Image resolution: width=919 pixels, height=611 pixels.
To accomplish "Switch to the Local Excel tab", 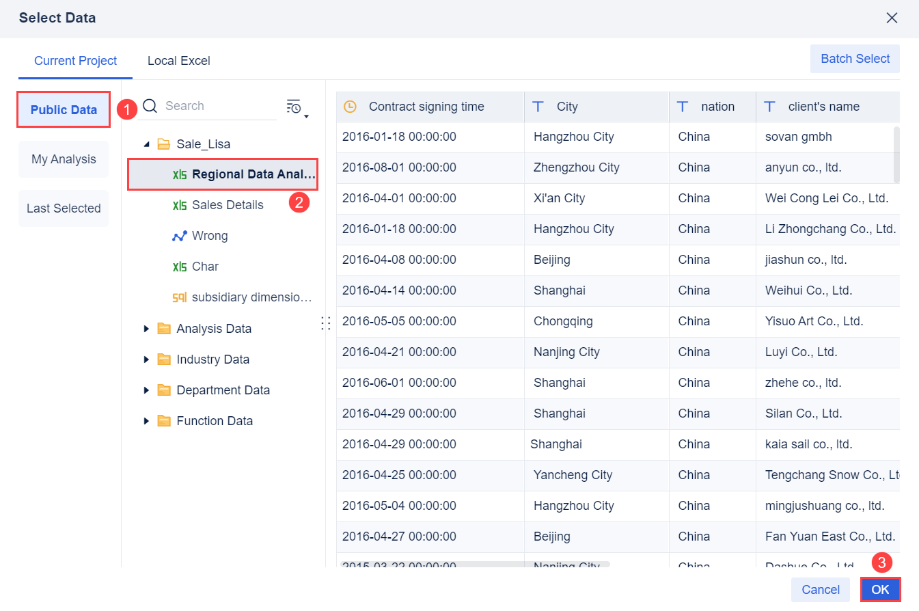I will [179, 61].
